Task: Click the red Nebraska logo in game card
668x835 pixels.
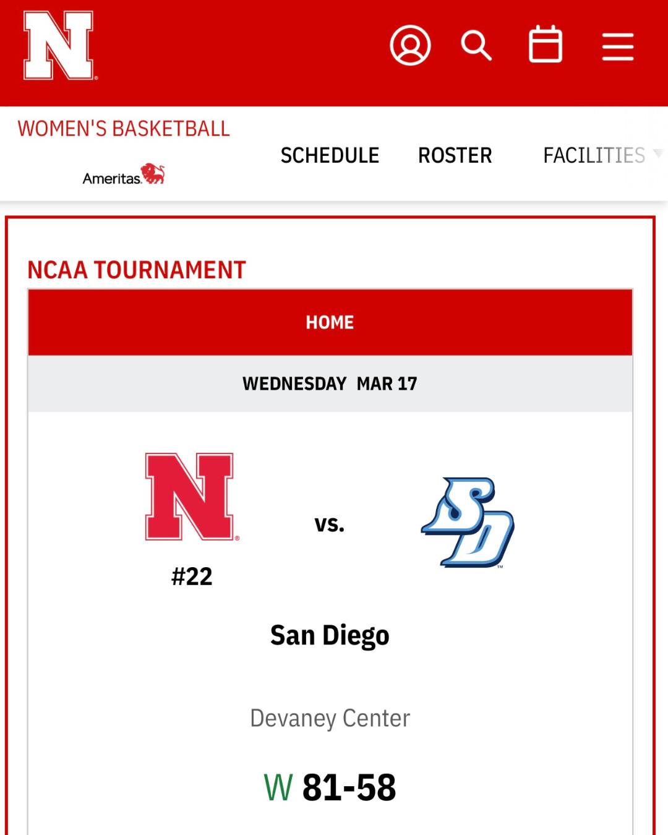Action: point(190,497)
